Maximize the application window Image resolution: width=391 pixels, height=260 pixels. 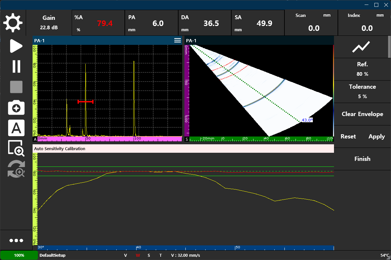pyautogui.click(x=376, y=5)
